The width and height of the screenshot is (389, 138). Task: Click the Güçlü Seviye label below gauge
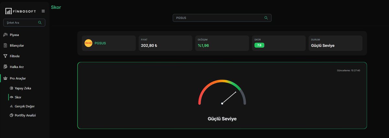click(222, 119)
